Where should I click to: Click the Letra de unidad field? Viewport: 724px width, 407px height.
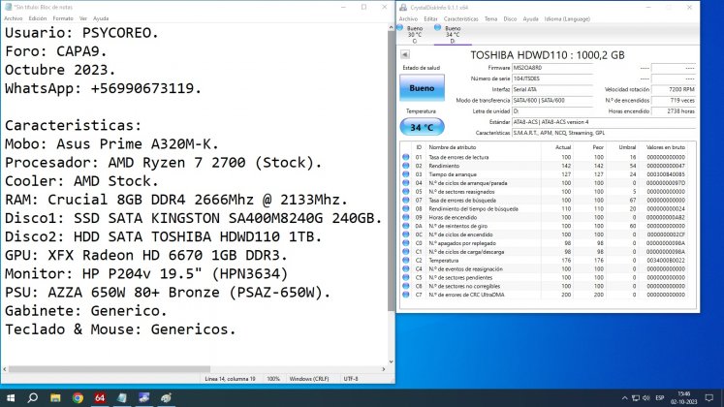point(552,111)
